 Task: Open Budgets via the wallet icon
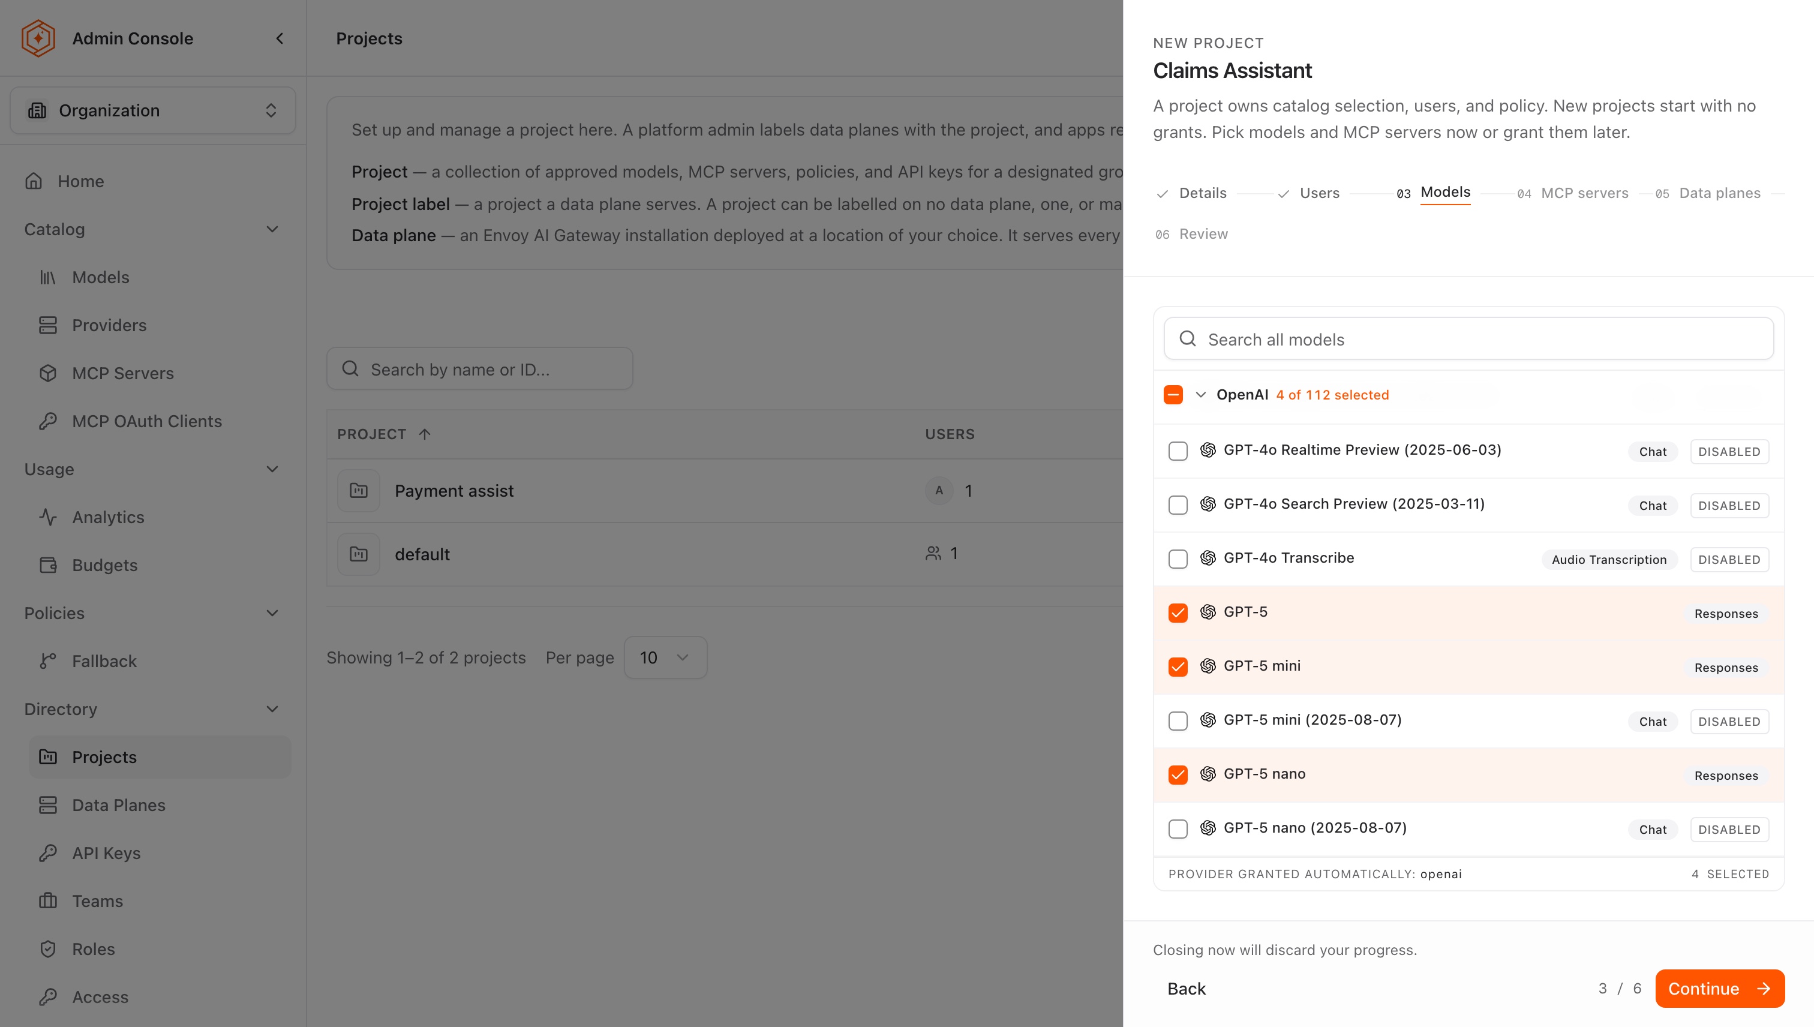point(47,565)
